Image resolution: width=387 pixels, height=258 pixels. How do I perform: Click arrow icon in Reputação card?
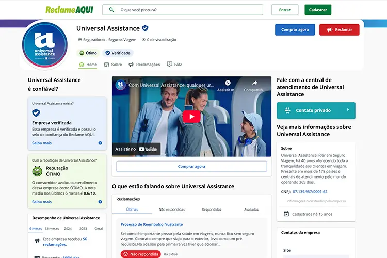pyautogui.click(x=100, y=202)
